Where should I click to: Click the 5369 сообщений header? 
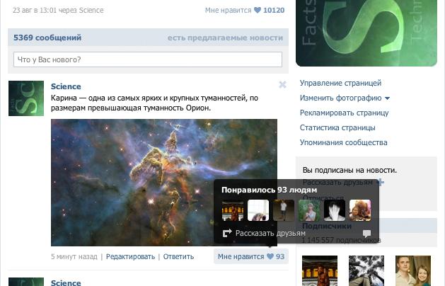coord(47,38)
